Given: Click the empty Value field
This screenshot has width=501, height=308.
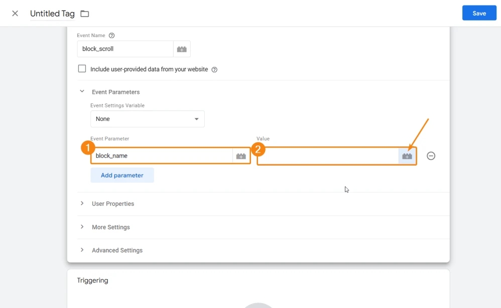Looking at the screenshot, I should pos(328,156).
